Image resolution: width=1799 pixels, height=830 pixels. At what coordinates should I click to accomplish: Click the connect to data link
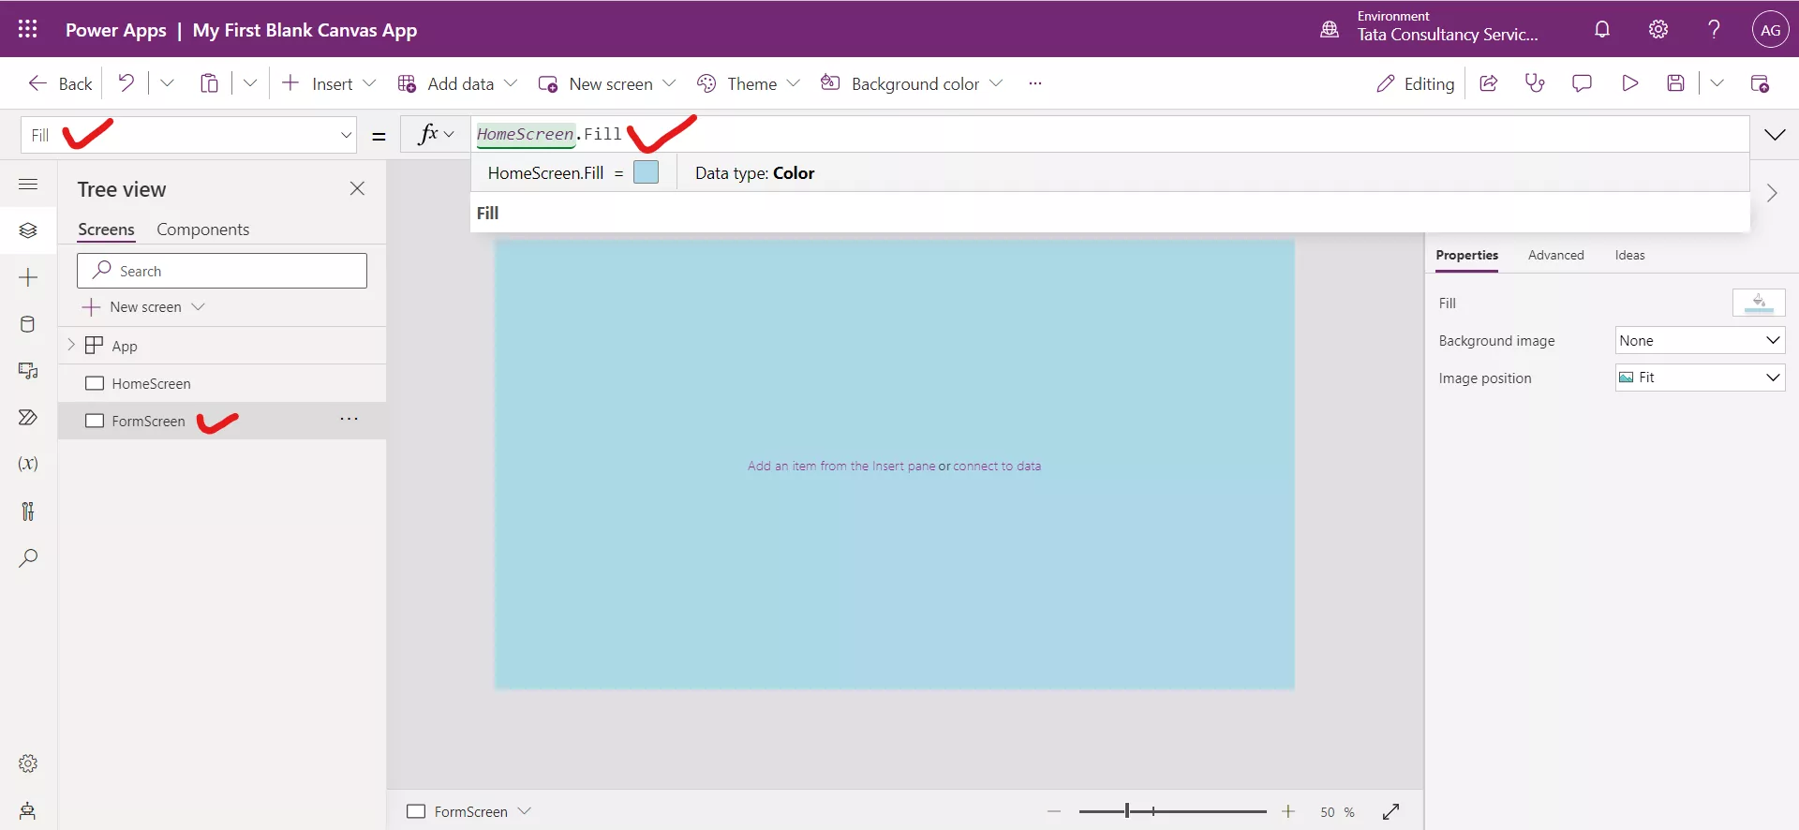[997, 466]
